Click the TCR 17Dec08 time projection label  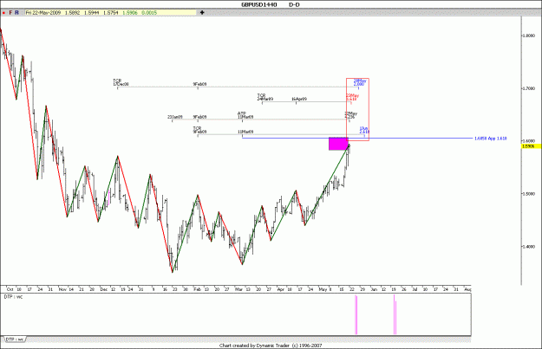pos(121,82)
